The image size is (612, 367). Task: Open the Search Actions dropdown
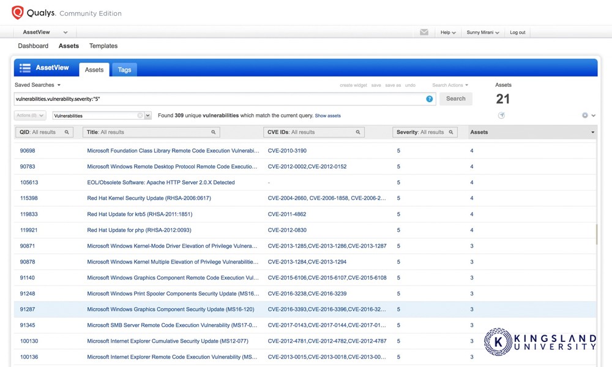click(x=450, y=85)
